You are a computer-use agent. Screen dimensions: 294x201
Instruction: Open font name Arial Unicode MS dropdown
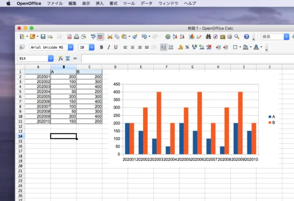pyautogui.click(x=70, y=47)
